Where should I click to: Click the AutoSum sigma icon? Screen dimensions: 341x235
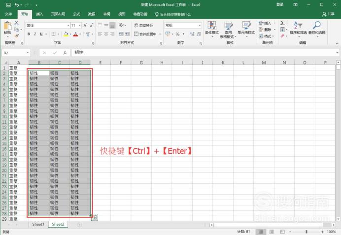[x=282, y=23]
